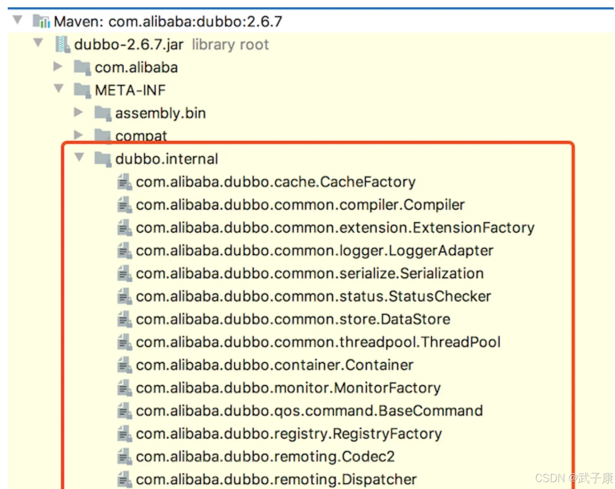This screenshot has height=489, width=615.
Task: Collapse the dubbo-2.6.7.jar library root
Action: click(38, 43)
